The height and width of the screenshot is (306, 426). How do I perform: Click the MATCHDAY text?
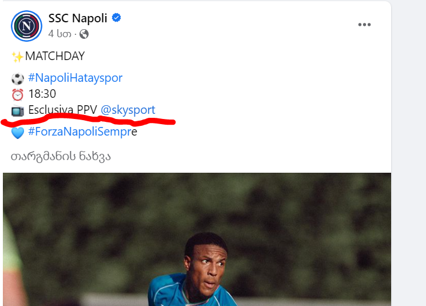click(x=55, y=56)
